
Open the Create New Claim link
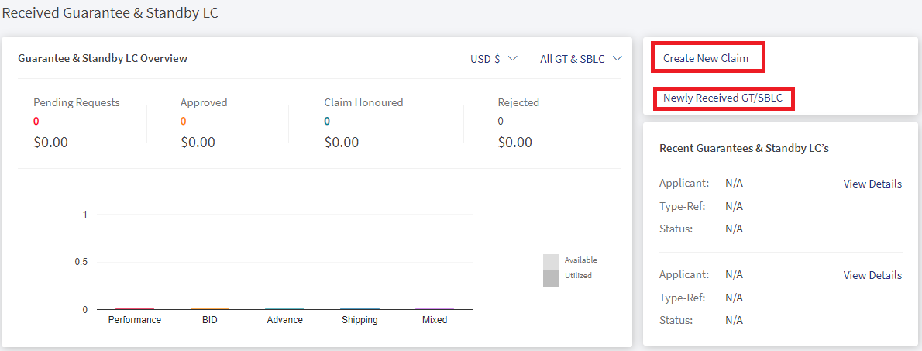click(x=706, y=58)
